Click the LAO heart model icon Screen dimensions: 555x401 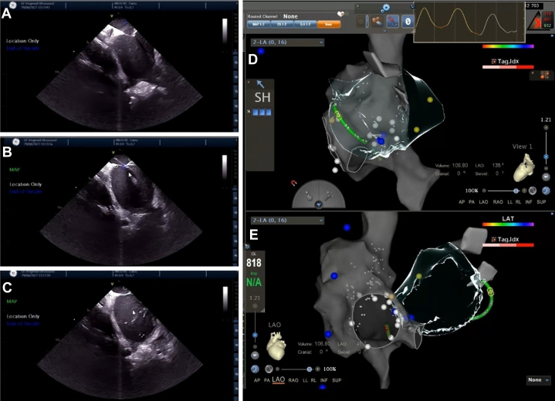tap(276, 345)
